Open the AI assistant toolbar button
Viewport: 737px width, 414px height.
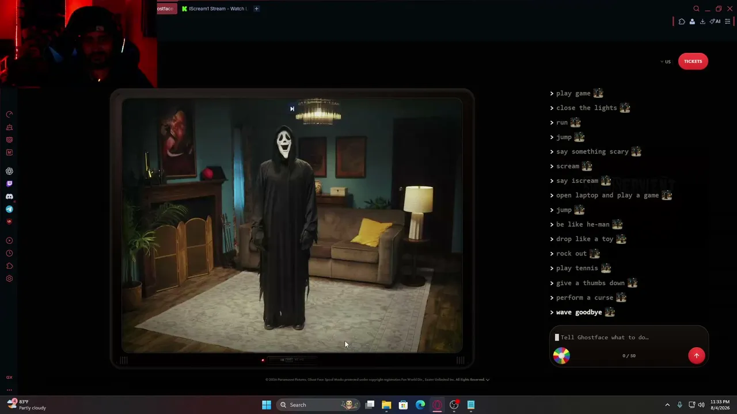[x=715, y=21]
